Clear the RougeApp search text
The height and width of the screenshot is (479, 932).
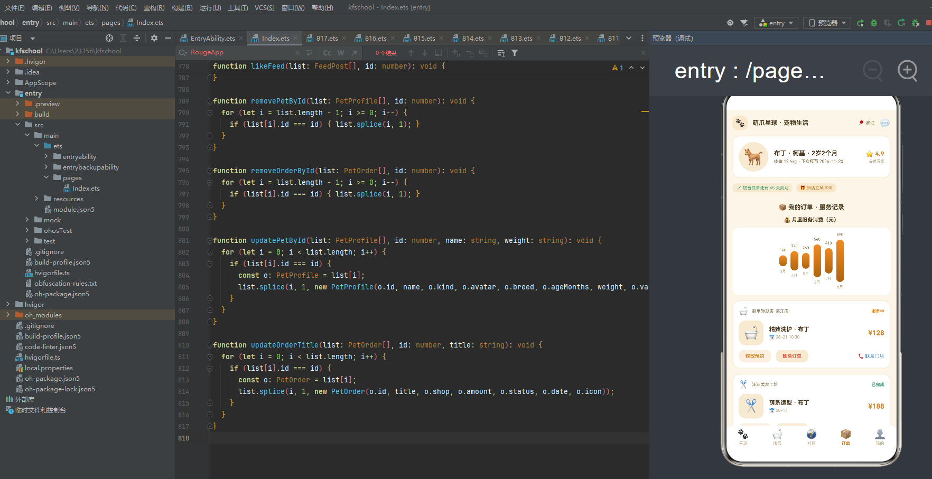pos(297,53)
